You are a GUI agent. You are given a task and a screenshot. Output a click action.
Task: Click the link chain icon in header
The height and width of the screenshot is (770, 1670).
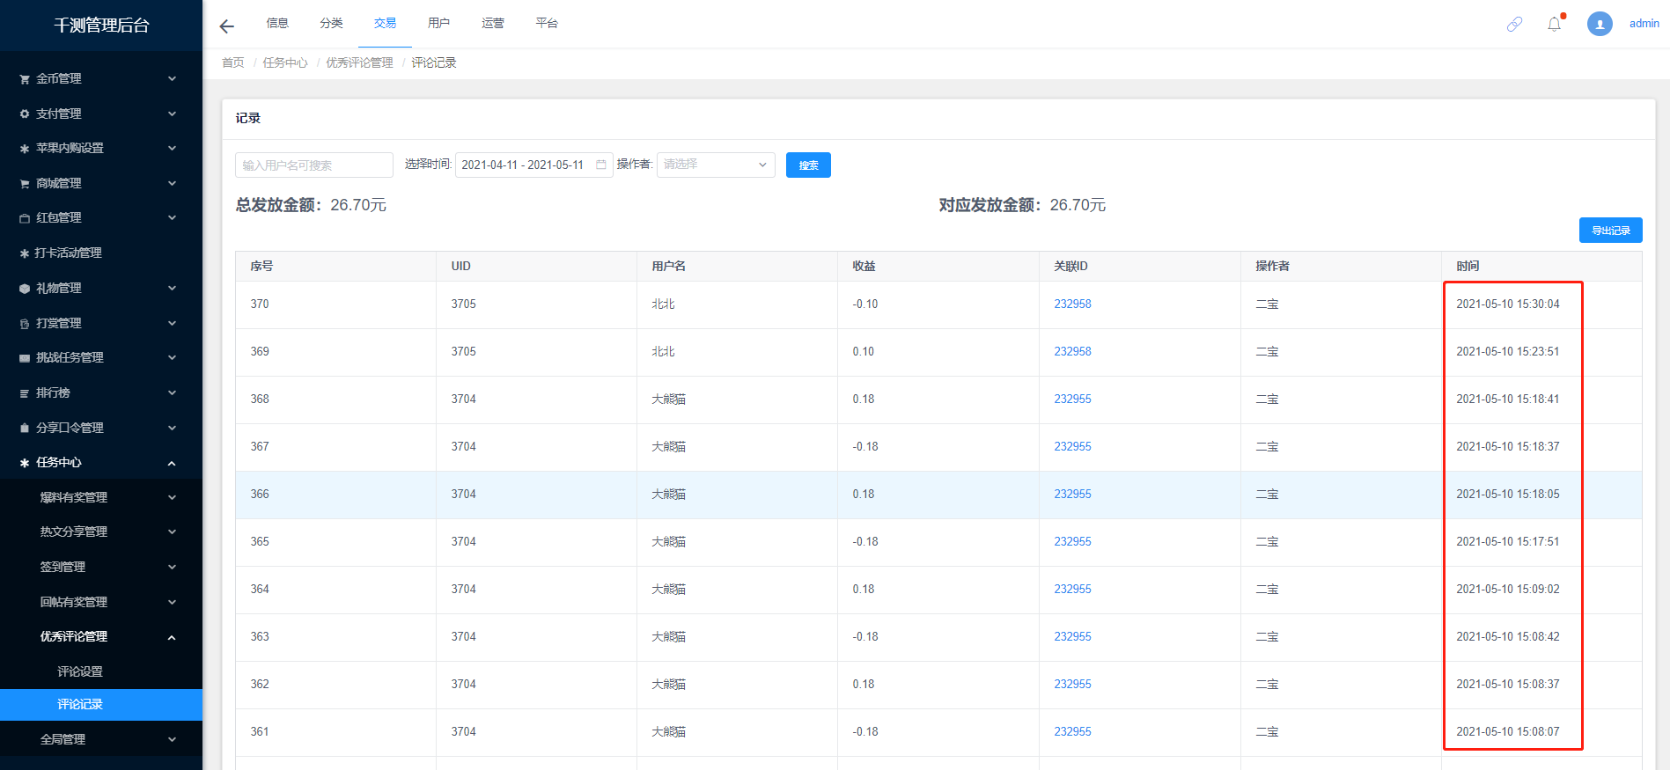coord(1514,24)
